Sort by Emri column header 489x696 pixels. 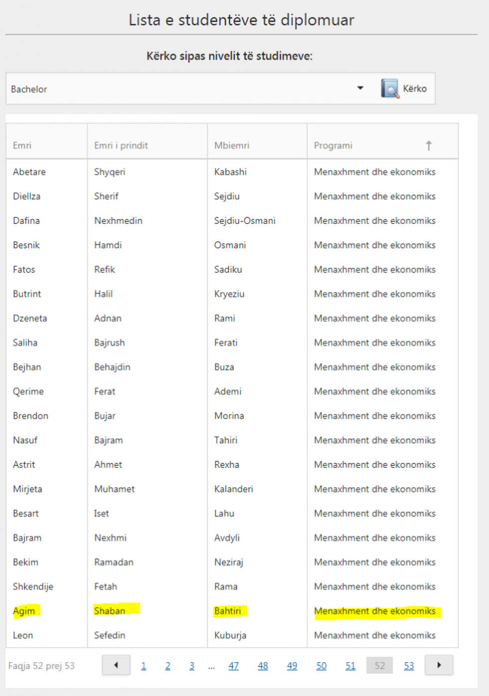pos(22,146)
